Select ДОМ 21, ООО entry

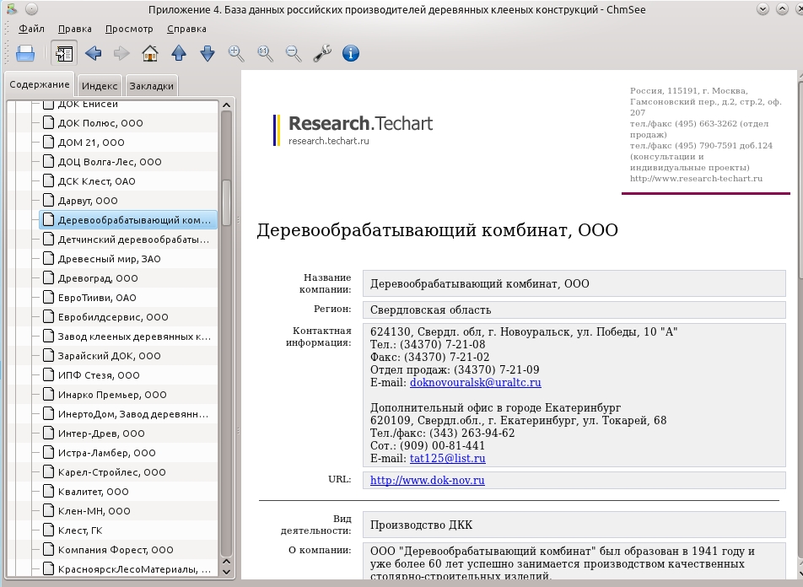tap(91, 143)
